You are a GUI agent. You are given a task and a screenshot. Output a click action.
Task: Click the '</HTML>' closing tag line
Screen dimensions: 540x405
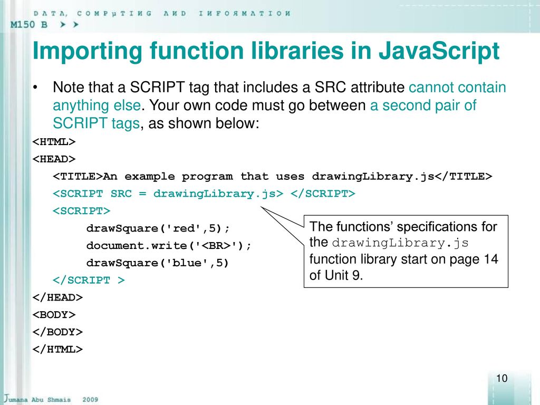(x=57, y=349)
